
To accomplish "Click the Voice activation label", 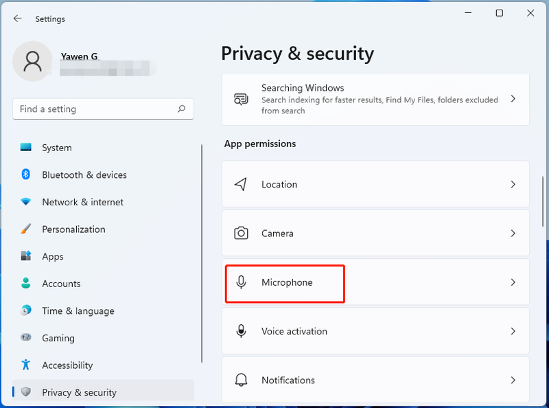I will (x=294, y=331).
